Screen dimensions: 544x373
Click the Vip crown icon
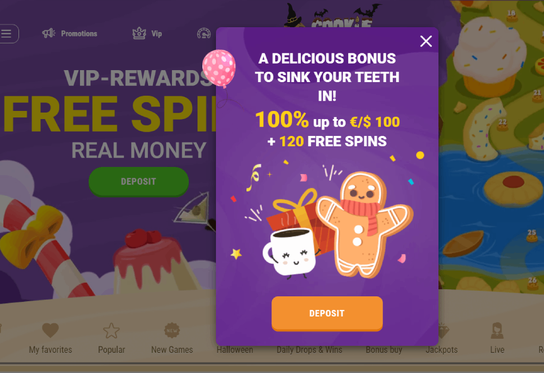pos(139,33)
